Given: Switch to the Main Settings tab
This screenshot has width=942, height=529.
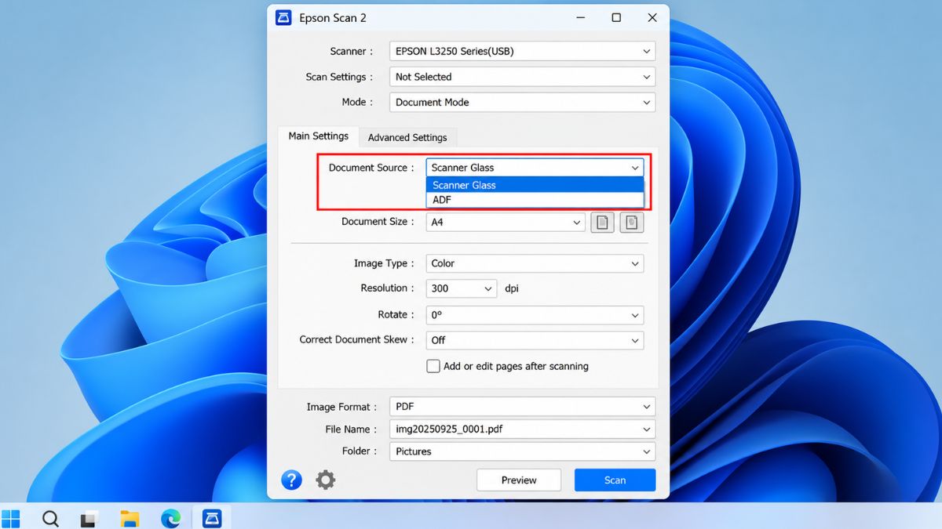Looking at the screenshot, I should 318,136.
